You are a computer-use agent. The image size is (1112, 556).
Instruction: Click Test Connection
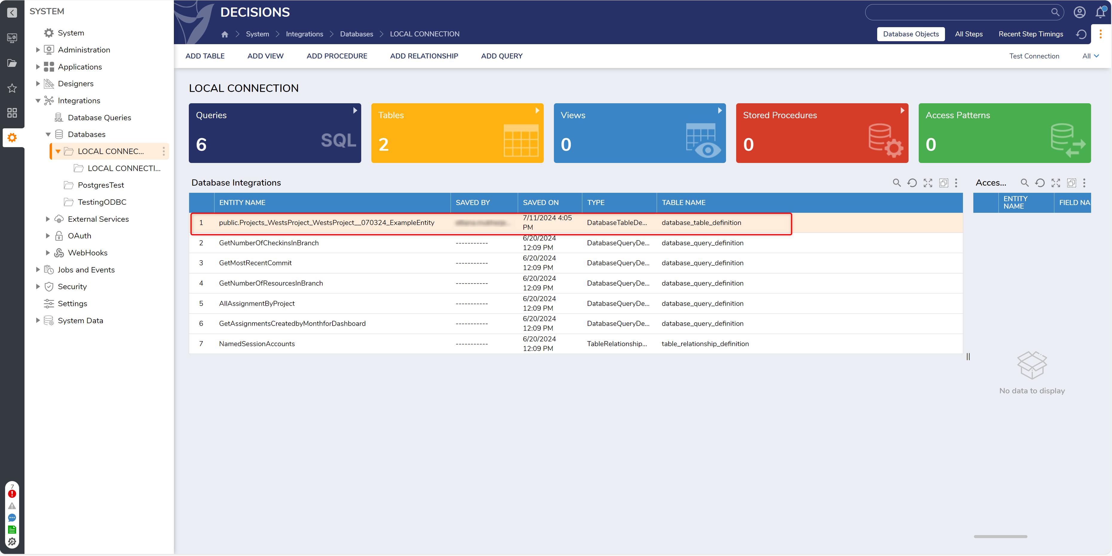[x=1034, y=56]
